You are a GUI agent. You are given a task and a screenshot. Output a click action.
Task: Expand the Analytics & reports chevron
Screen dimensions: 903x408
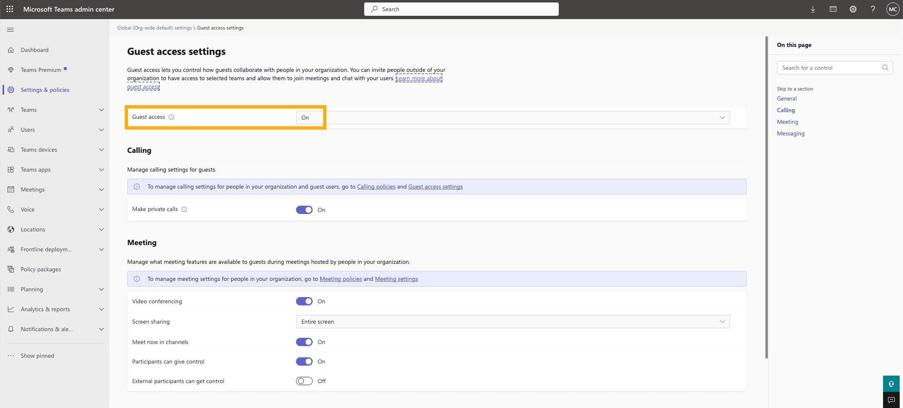[x=101, y=309]
